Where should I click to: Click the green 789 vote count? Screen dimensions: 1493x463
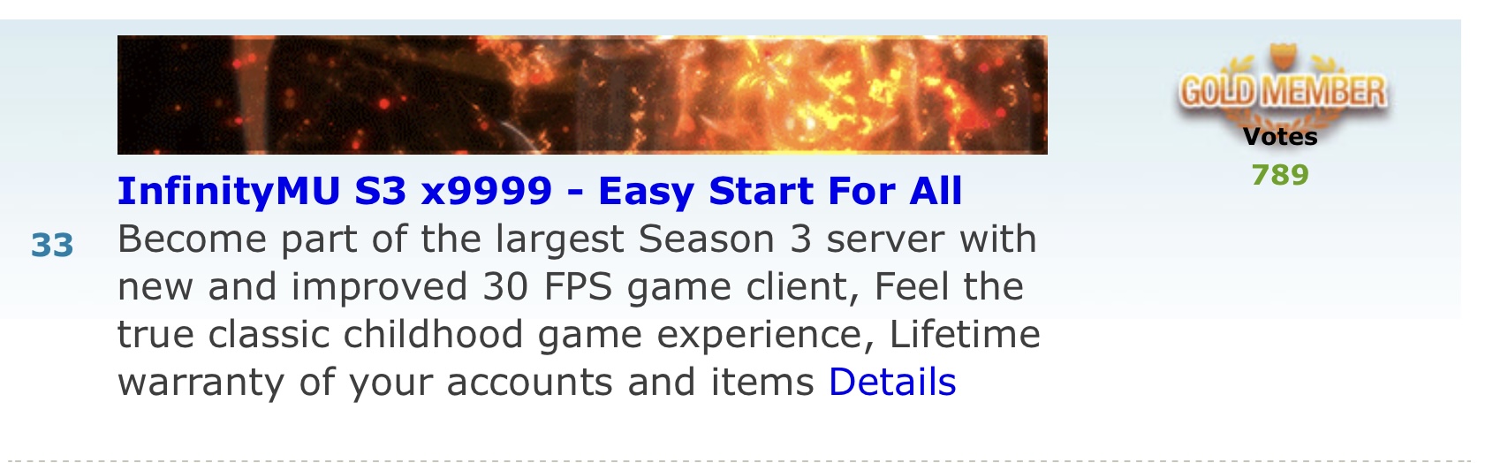(x=1280, y=175)
